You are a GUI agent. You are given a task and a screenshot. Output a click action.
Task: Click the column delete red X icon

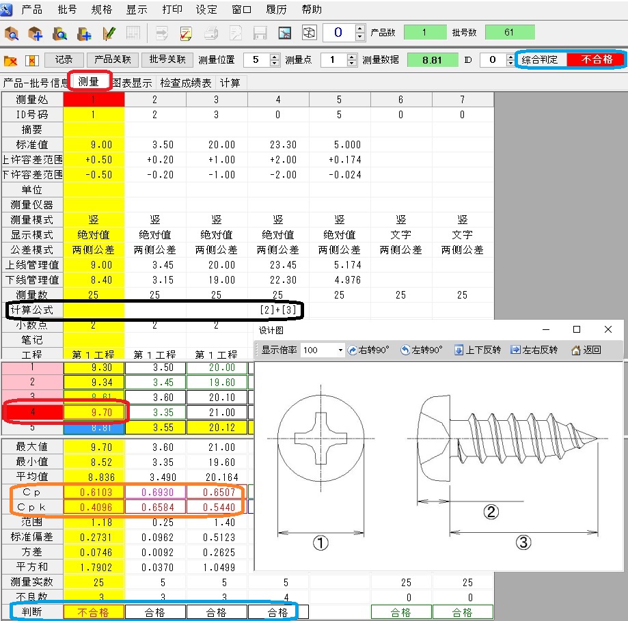pyautogui.click(x=31, y=61)
